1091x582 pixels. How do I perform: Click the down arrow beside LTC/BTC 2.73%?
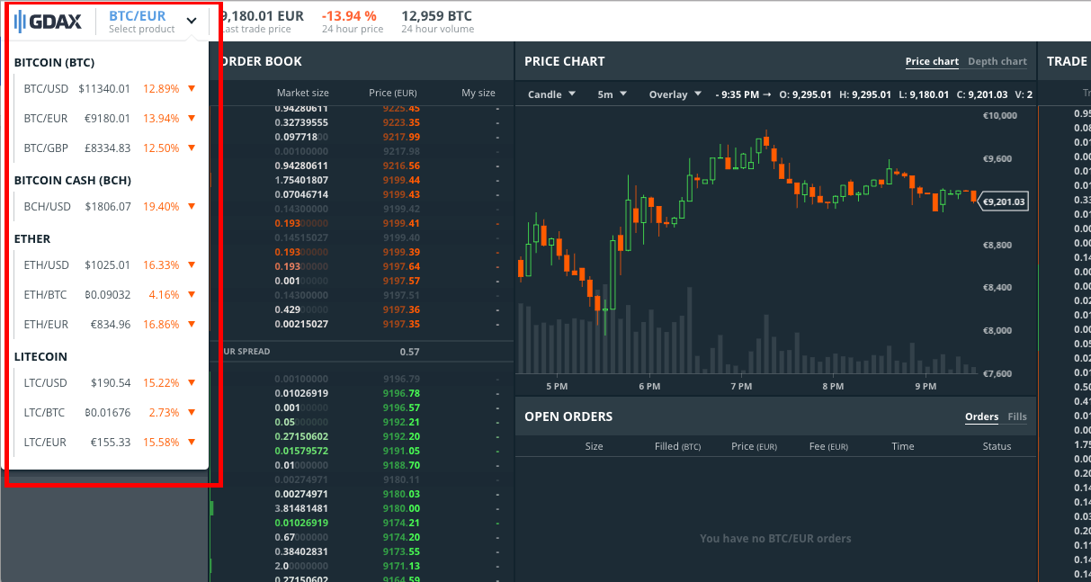click(192, 413)
